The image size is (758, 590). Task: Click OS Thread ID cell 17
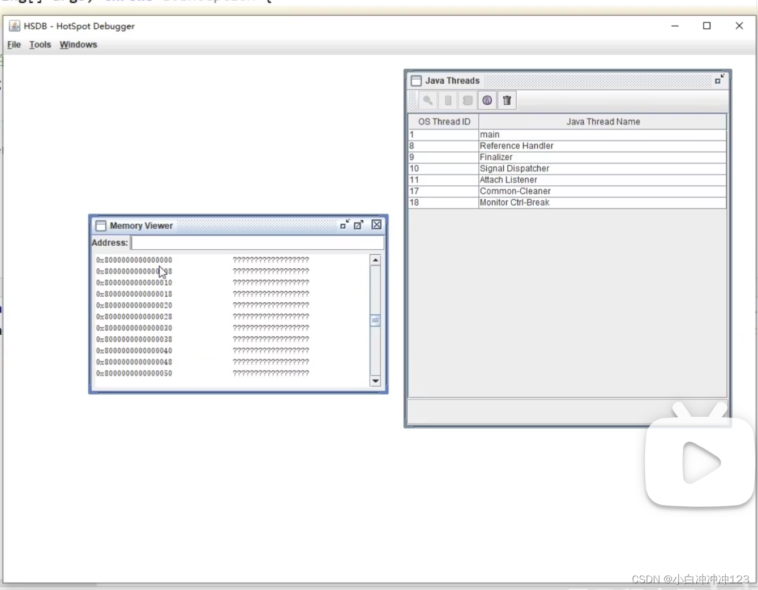(443, 191)
